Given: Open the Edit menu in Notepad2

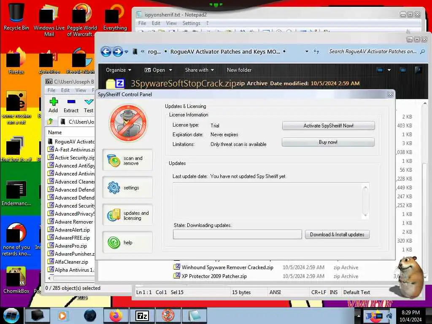Looking at the screenshot, I should [x=156, y=23].
